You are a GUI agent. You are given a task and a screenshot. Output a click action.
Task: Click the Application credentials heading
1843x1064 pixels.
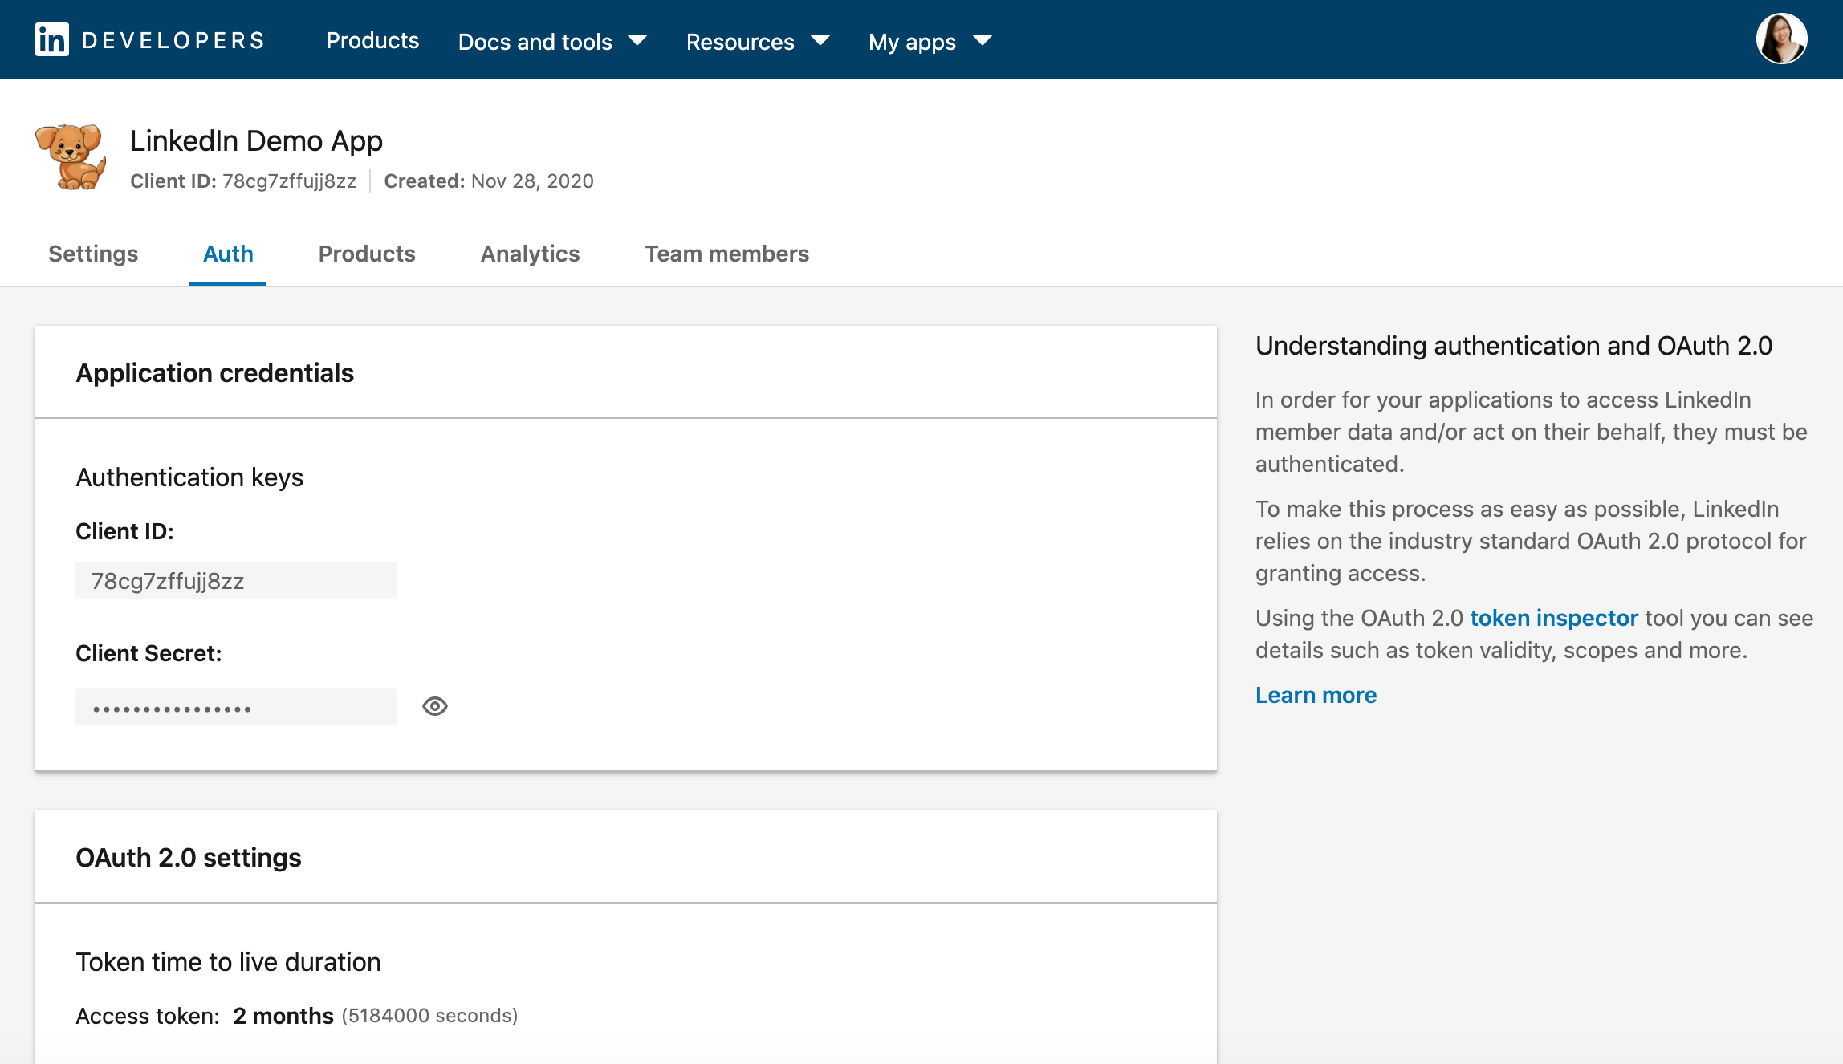coord(214,373)
